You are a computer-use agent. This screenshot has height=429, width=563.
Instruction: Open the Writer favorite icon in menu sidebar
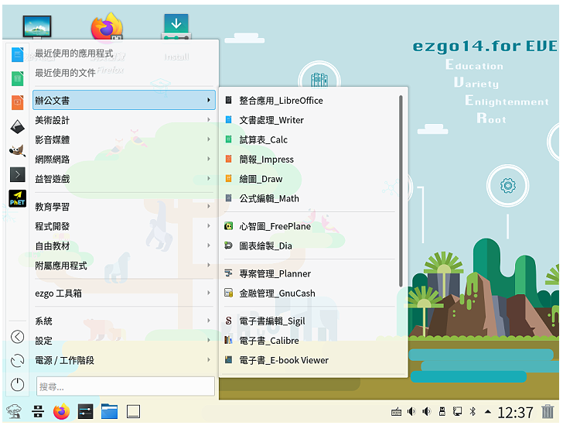(x=17, y=55)
